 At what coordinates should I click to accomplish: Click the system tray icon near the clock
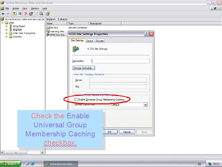coord(210,164)
